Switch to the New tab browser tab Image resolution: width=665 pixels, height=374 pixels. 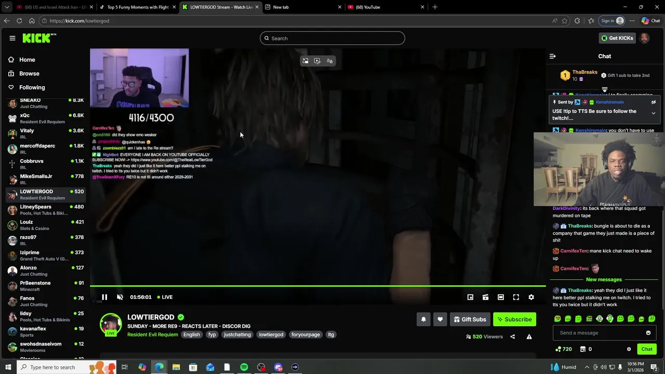(303, 7)
